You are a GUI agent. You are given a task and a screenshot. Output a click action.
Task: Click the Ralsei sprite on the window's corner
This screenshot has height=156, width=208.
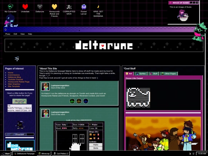200,32
